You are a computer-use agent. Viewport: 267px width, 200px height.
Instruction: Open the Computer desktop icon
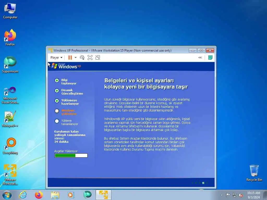click(x=10, y=11)
